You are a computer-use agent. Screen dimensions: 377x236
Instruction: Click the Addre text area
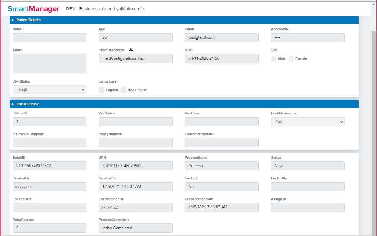(x=49, y=63)
